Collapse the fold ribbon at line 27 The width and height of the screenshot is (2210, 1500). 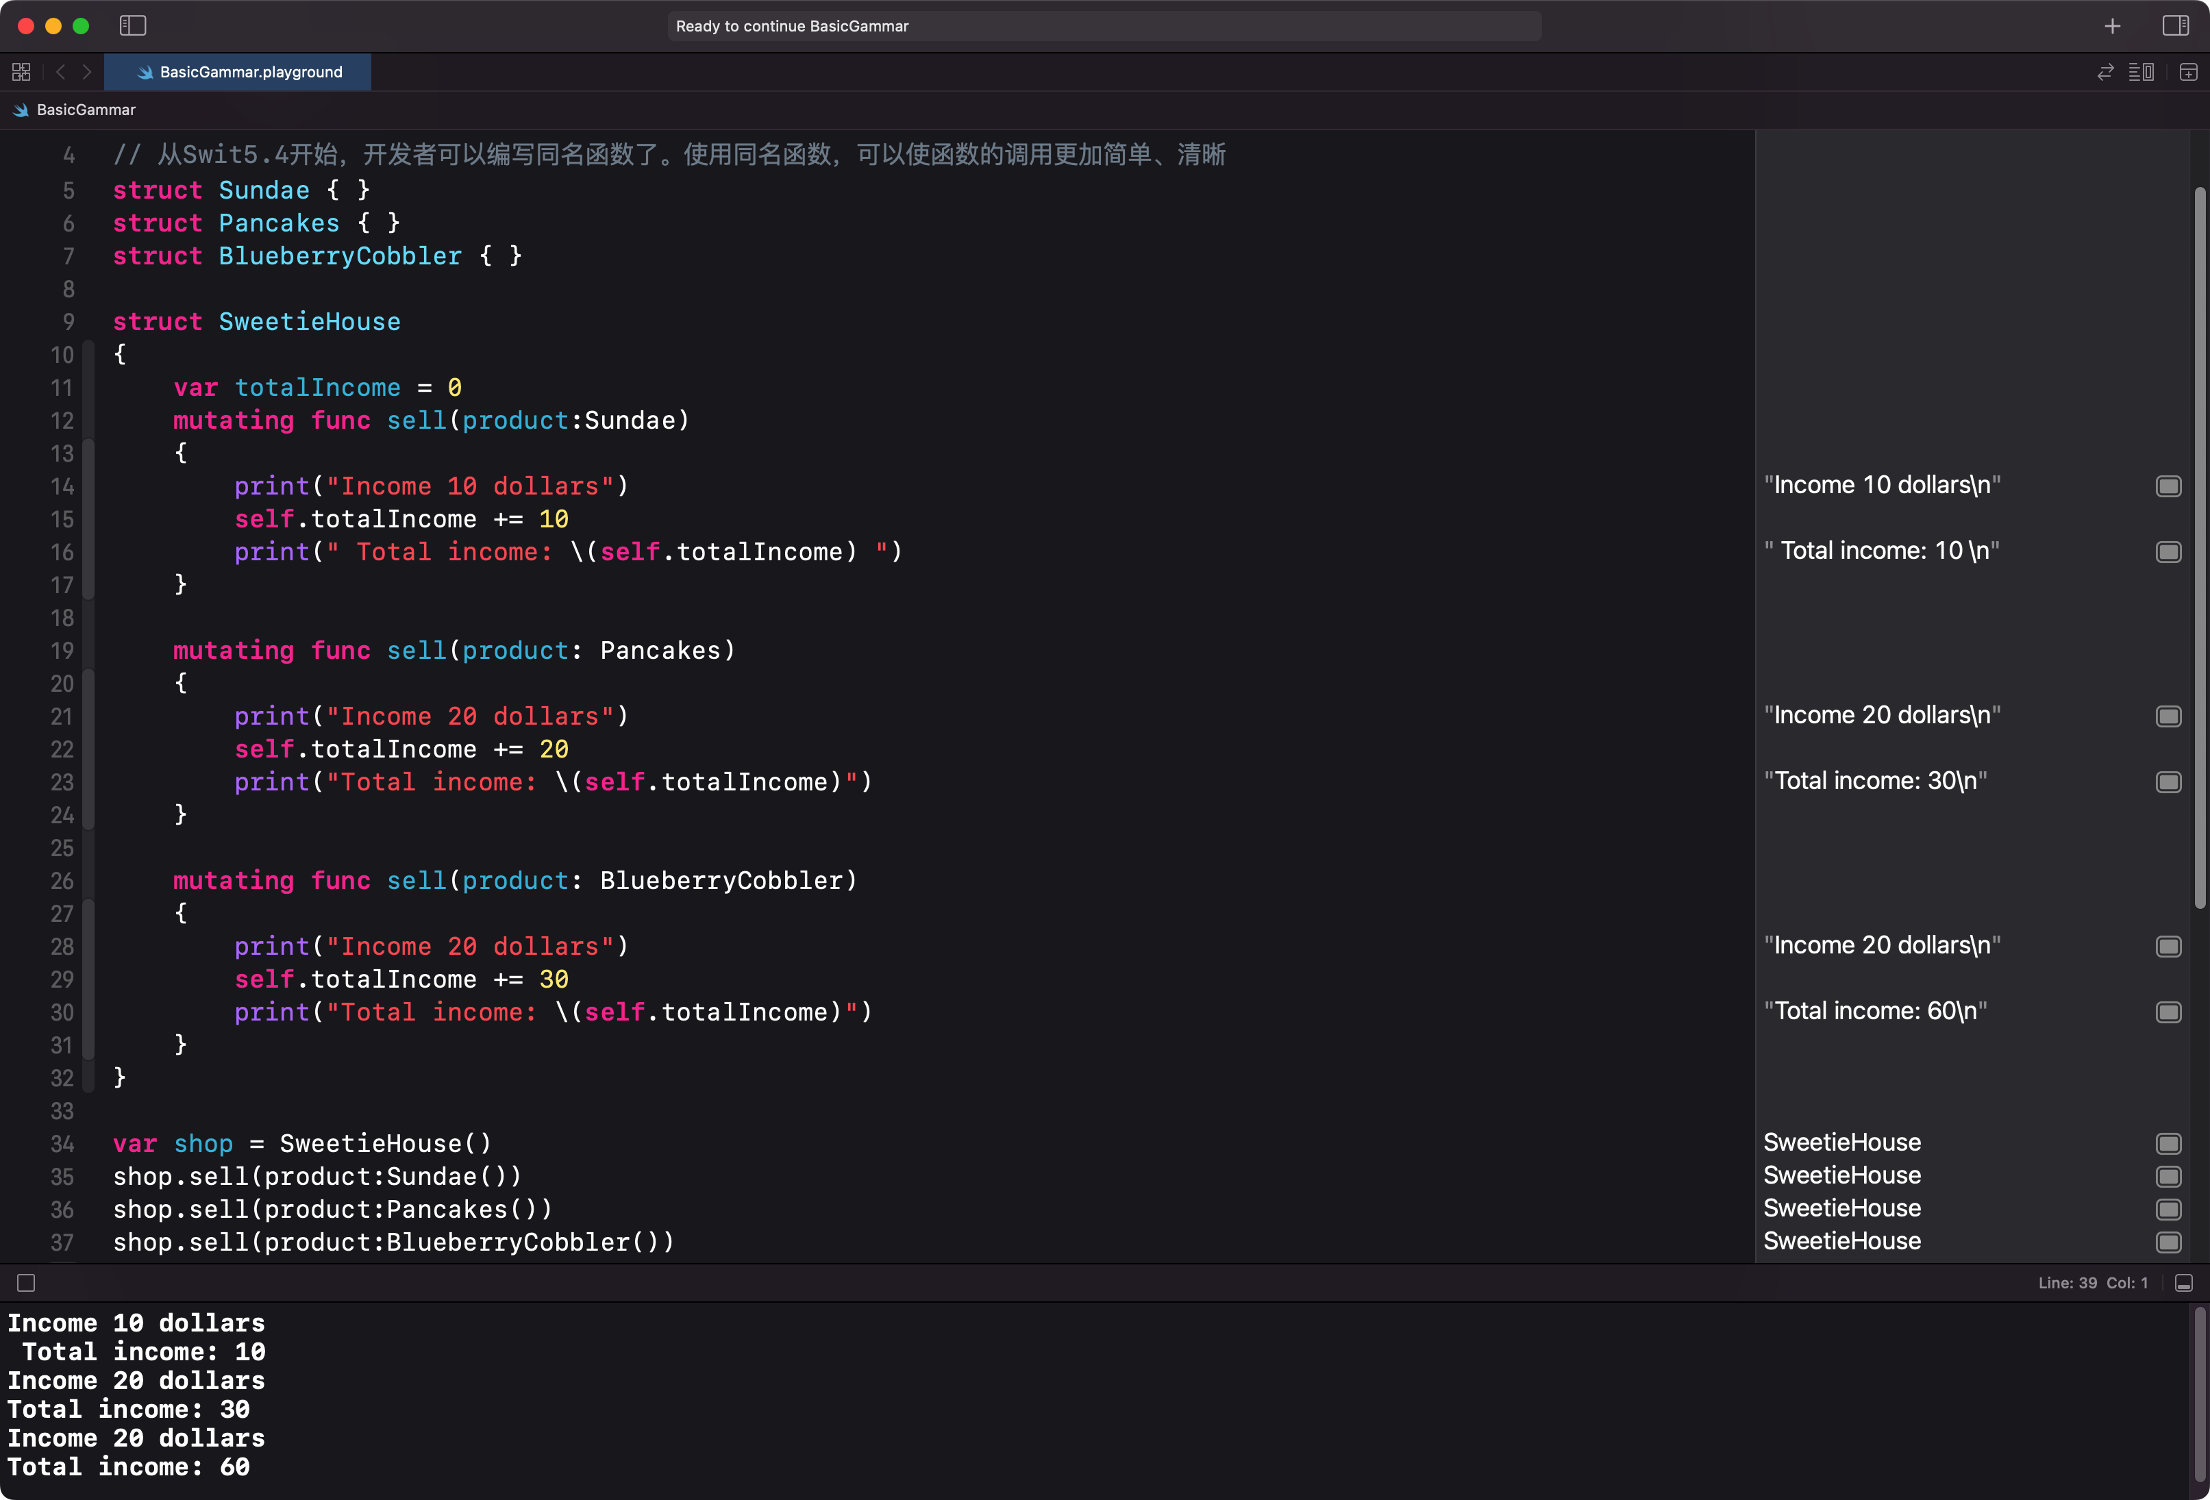[x=88, y=979]
